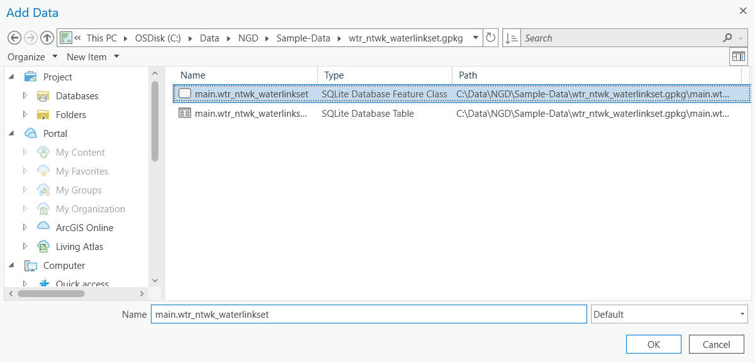Click the back navigation arrow
Screen dimensions: 755x363
pyautogui.click(x=14, y=38)
